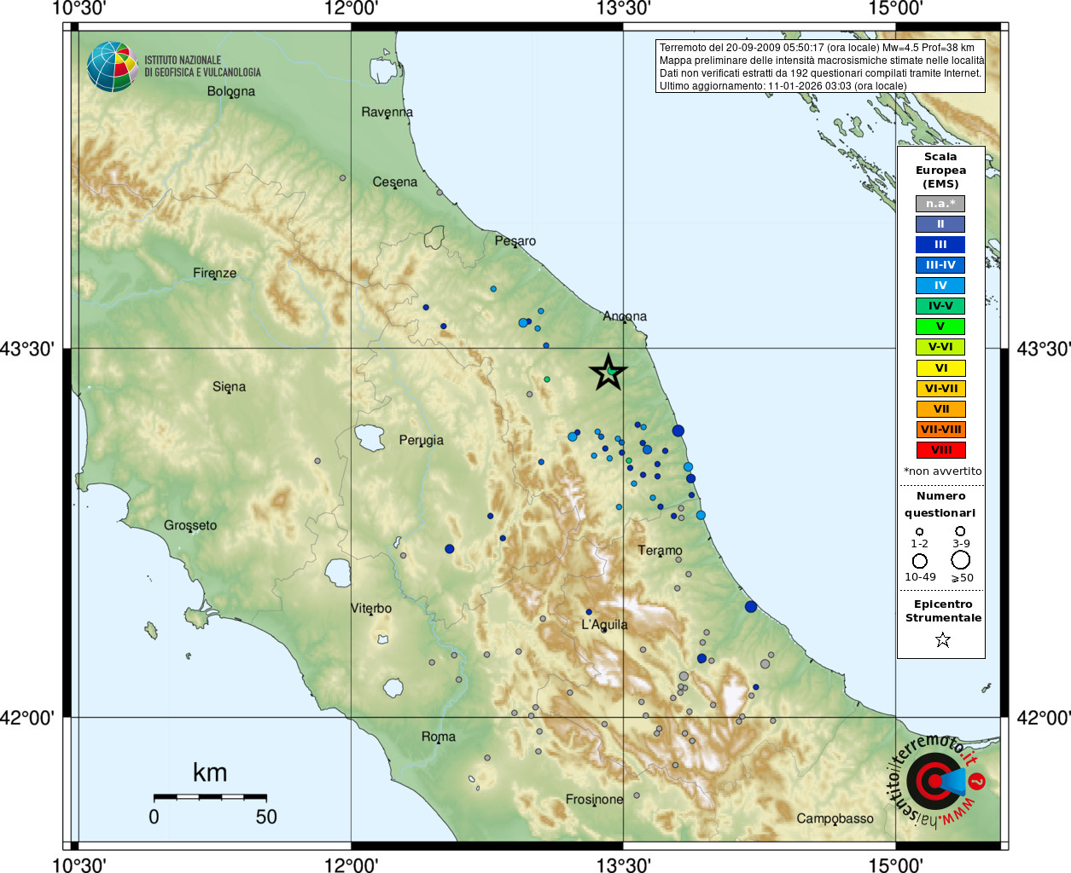Click the L'Aquila city label
The height and width of the screenshot is (873, 1071).
point(604,625)
